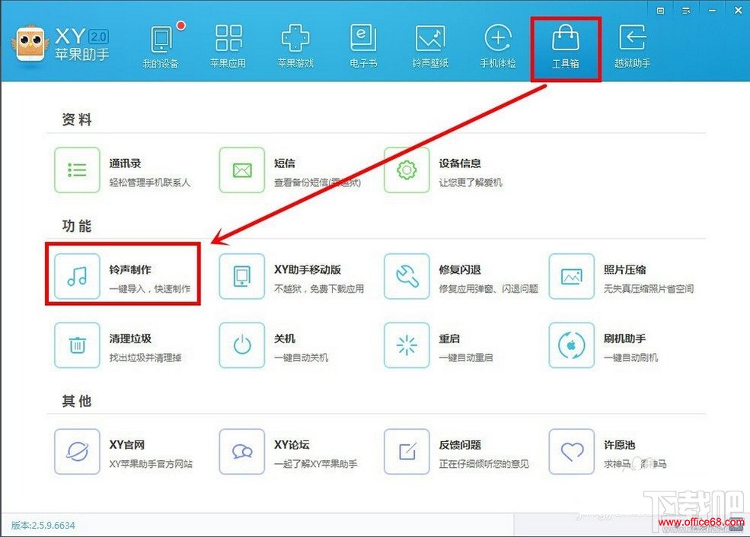Click the XY苹果助手 owl logo
This screenshot has width=750, height=537.
coord(30,43)
